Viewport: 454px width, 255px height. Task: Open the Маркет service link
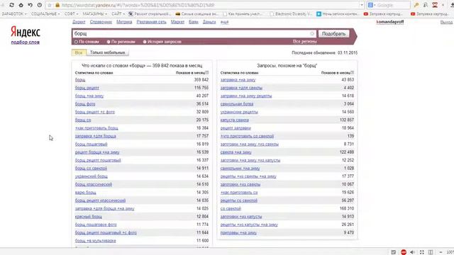pos(177,22)
